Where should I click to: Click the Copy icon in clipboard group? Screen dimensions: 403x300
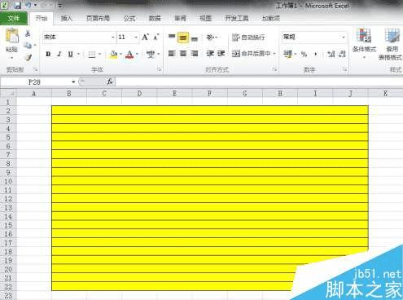click(x=28, y=45)
